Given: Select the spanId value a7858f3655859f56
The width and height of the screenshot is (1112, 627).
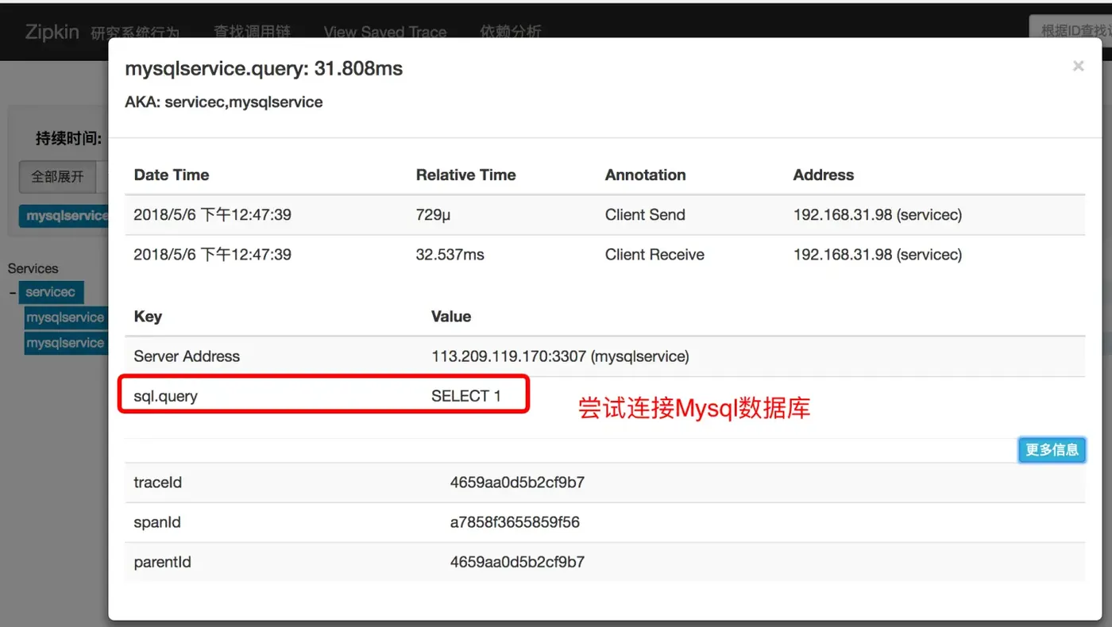Looking at the screenshot, I should tap(515, 522).
